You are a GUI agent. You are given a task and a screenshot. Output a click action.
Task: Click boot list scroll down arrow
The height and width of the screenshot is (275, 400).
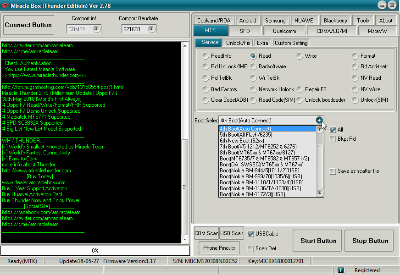(x=320, y=193)
